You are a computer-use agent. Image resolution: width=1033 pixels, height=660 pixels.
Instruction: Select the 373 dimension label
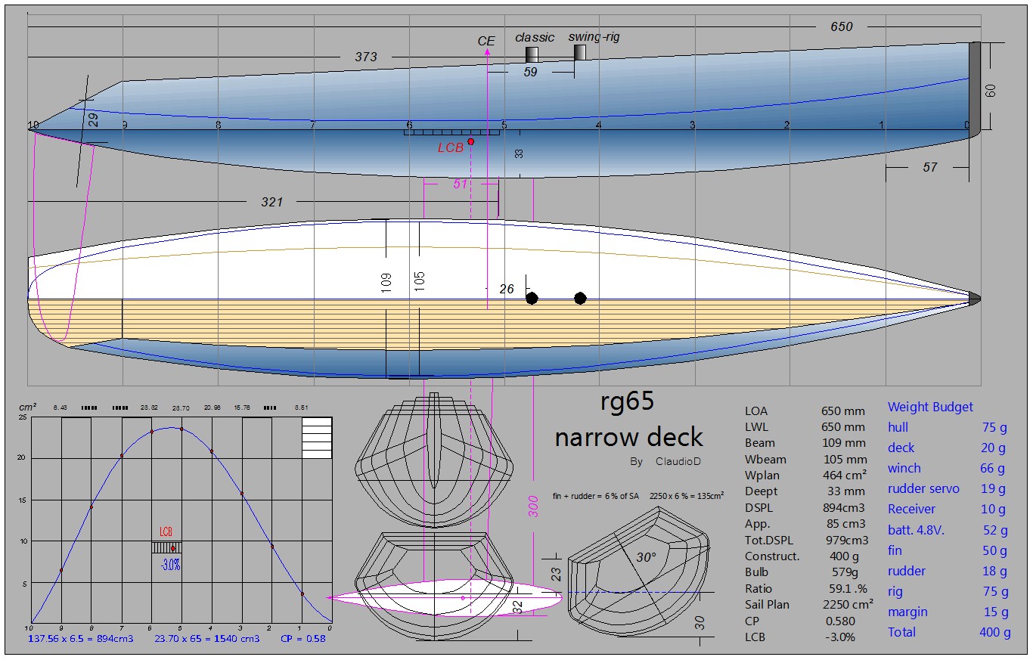(366, 57)
